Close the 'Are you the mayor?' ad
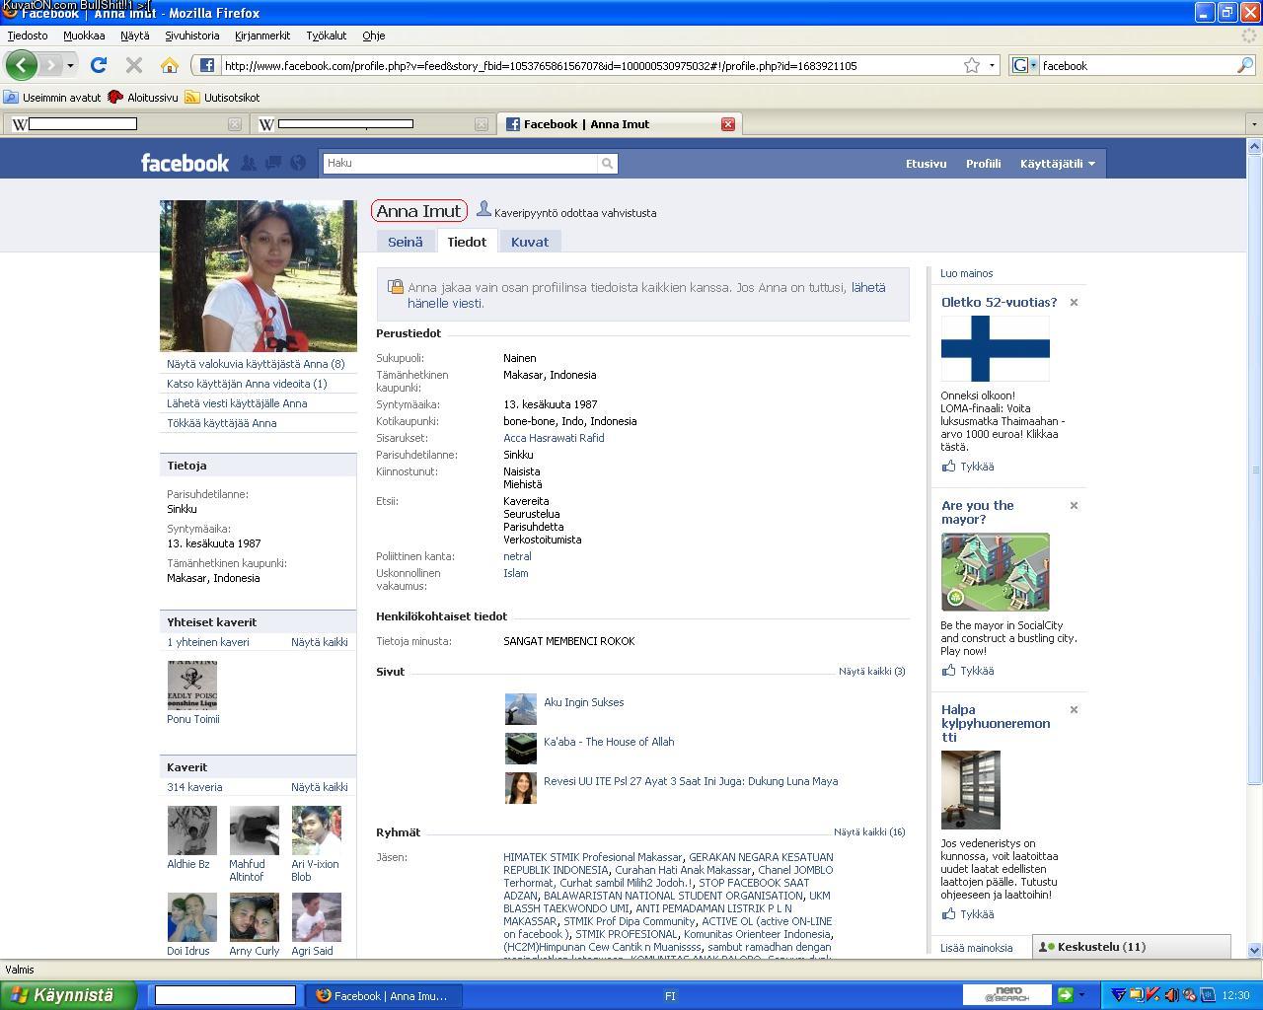Viewport: 1263px width, 1010px height. click(1074, 506)
